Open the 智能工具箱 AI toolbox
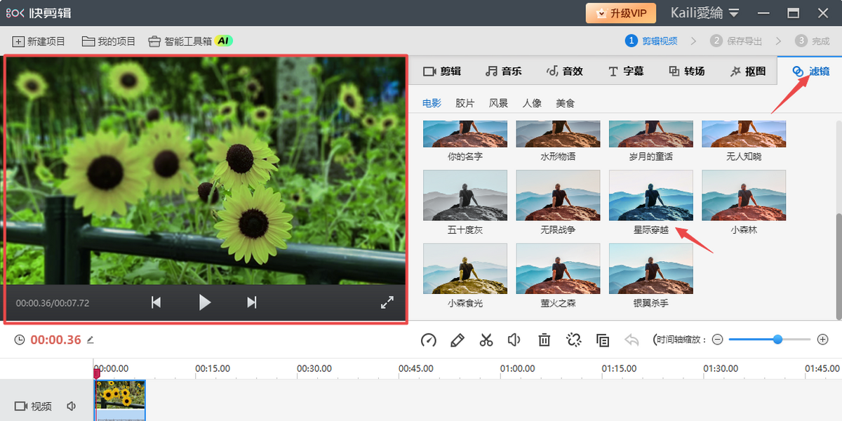The height and width of the screenshot is (421, 842). tap(189, 41)
